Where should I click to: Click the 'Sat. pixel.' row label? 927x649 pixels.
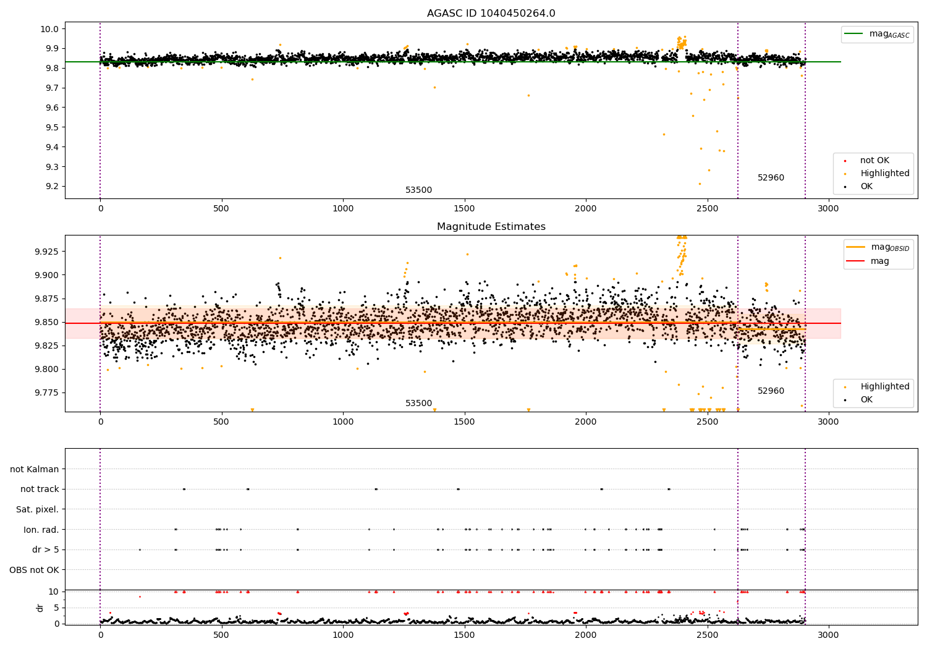(x=38, y=509)
